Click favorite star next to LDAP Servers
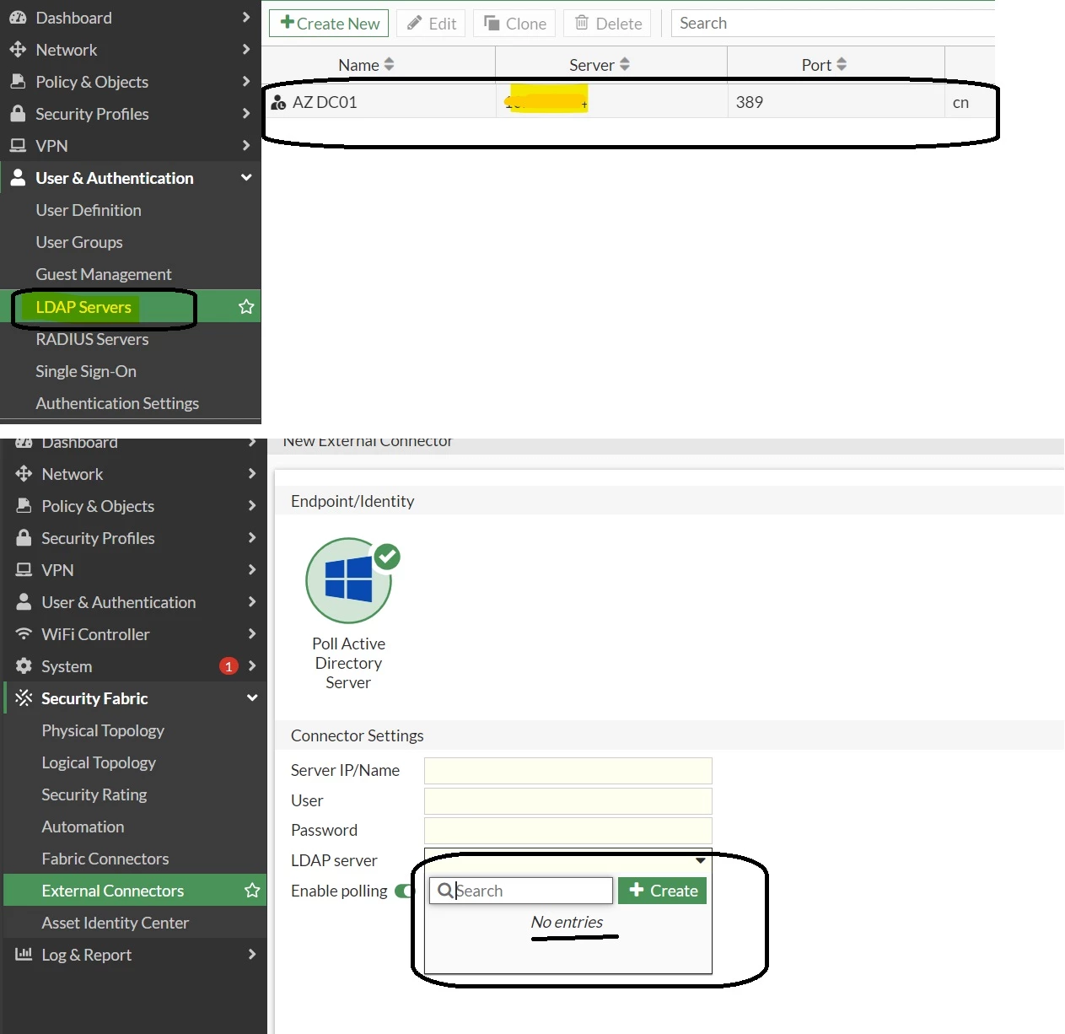 246,307
